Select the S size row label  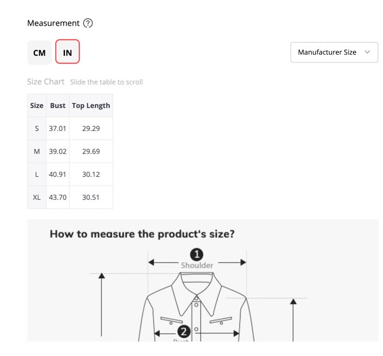[x=37, y=129]
